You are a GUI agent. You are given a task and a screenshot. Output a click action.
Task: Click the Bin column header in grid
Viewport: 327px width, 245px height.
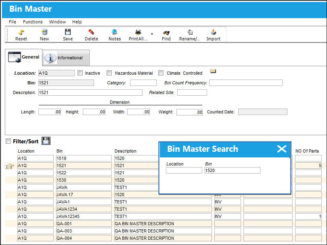point(59,151)
